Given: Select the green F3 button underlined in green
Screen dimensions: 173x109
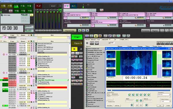Looking at the screenshot, I should (16, 6).
